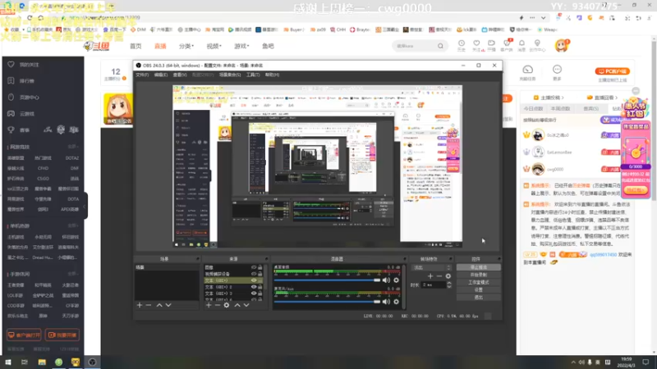The width and height of the screenshot is (657, 369).
Task: Click the orange PC客户端 button
Action: (x=612, y=71)
